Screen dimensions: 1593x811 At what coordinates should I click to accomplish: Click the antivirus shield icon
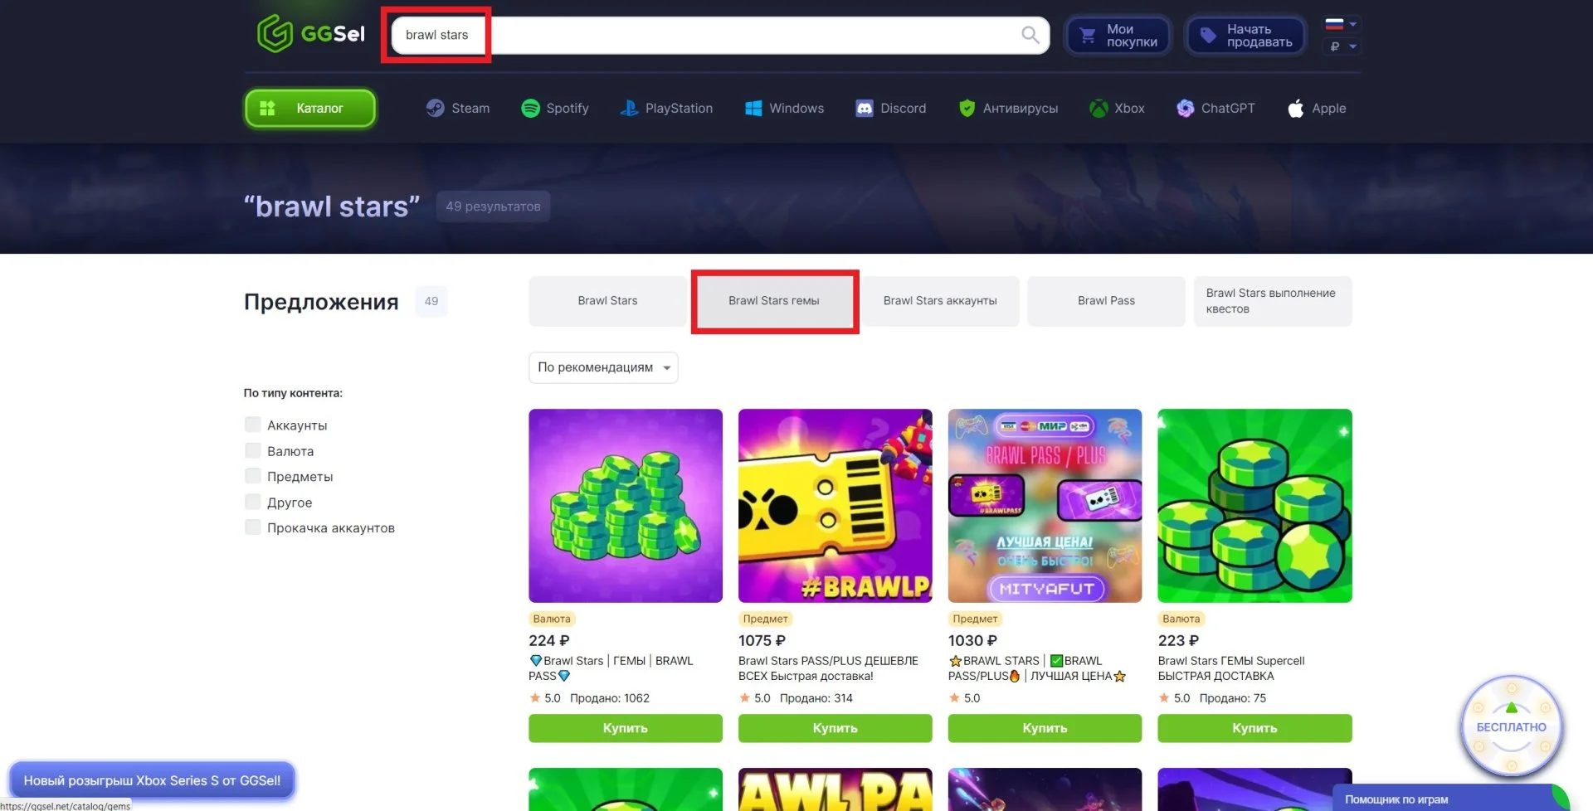coord(967,109)
